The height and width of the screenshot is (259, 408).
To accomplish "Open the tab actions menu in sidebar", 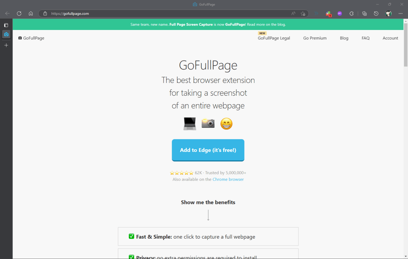I will click(6, 25).
